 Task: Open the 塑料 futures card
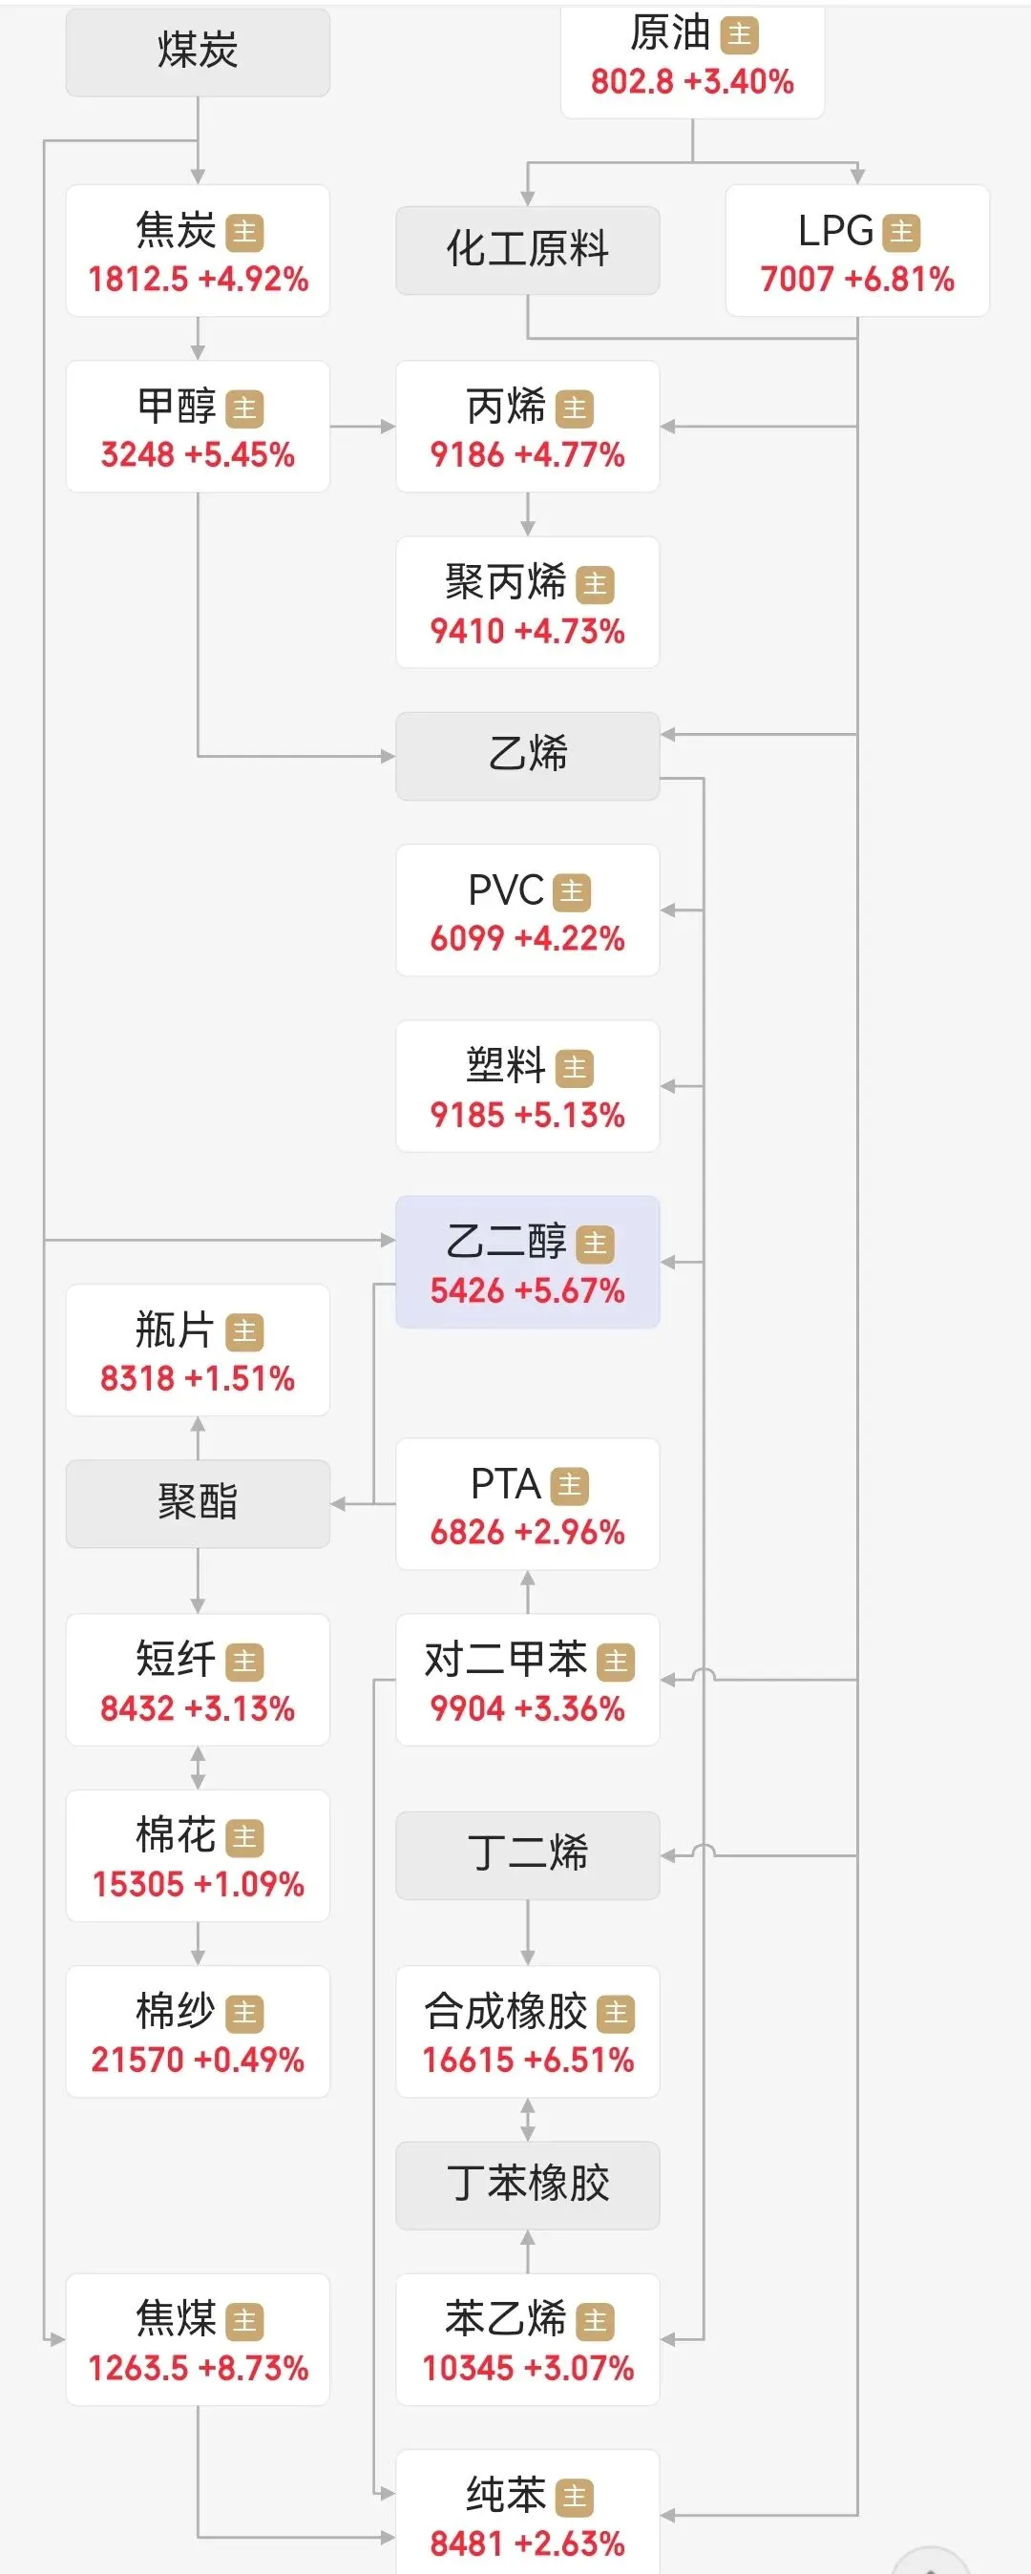tap(528, 1086)
